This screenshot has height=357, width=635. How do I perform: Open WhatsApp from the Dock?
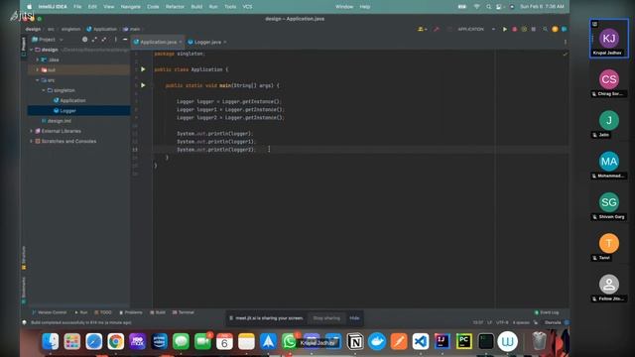click(x=290, y=341)
